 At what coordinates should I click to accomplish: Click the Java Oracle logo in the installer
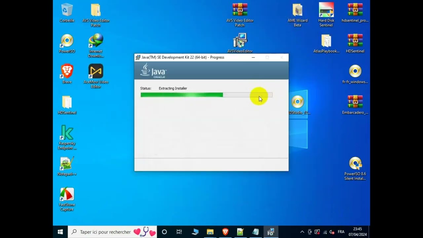point(153,70)
